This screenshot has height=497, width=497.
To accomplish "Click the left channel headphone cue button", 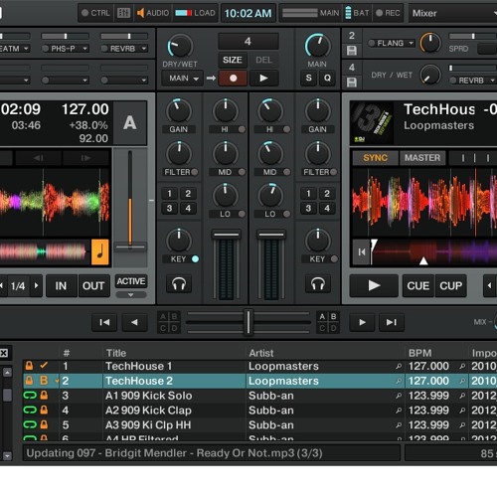I will (179, 284).
